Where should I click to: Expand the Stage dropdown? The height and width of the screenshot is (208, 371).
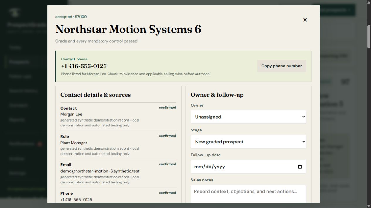click(248, 142)
